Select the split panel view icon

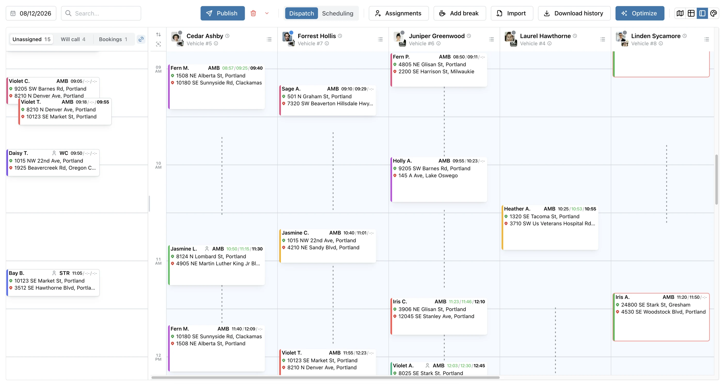click(x=702, y=13)
